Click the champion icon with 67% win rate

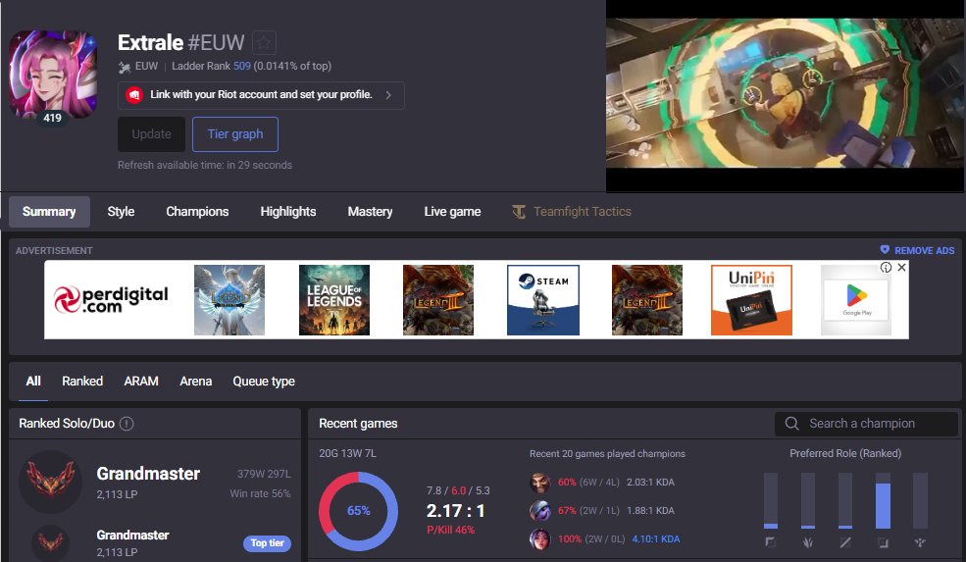(539, 510)
